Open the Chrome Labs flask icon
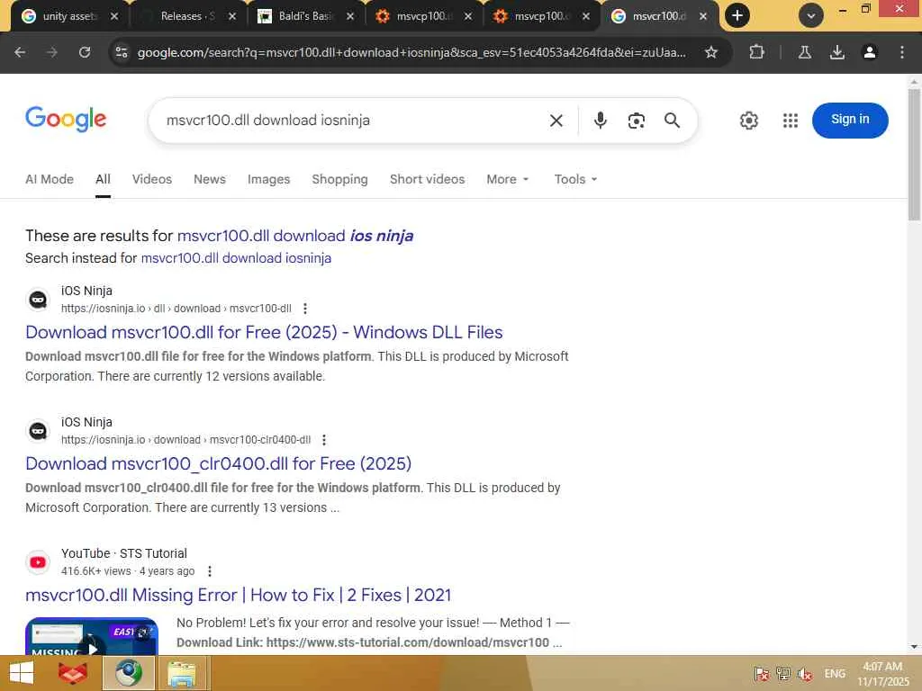The width and height of the screenshot is (922, 691). (x=804, y=52)
